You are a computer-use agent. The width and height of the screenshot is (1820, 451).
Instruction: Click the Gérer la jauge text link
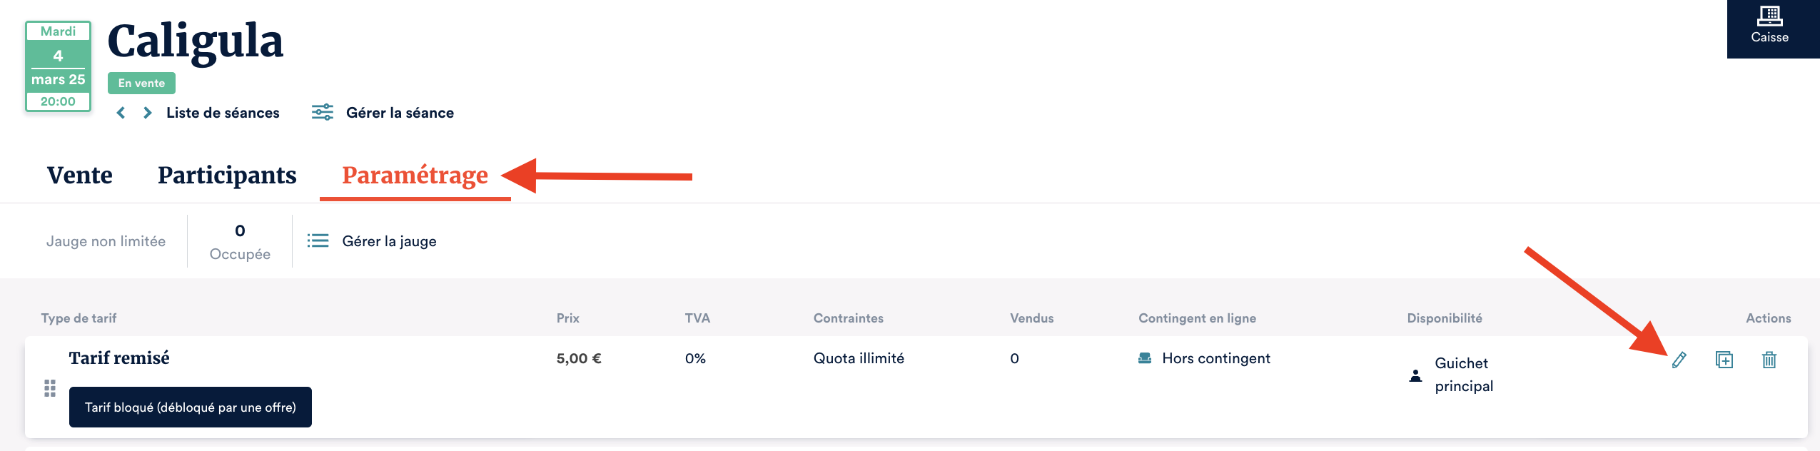(389, 241)
